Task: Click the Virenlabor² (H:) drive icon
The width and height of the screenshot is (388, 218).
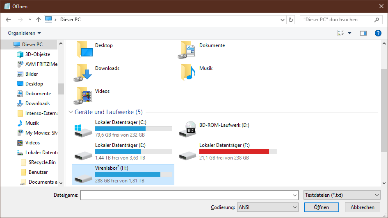Action: [x=83, y=178]
